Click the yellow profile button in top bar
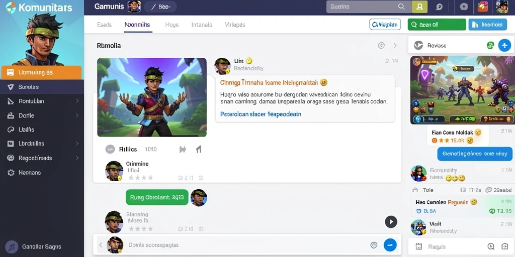 [x=419, y=7]
